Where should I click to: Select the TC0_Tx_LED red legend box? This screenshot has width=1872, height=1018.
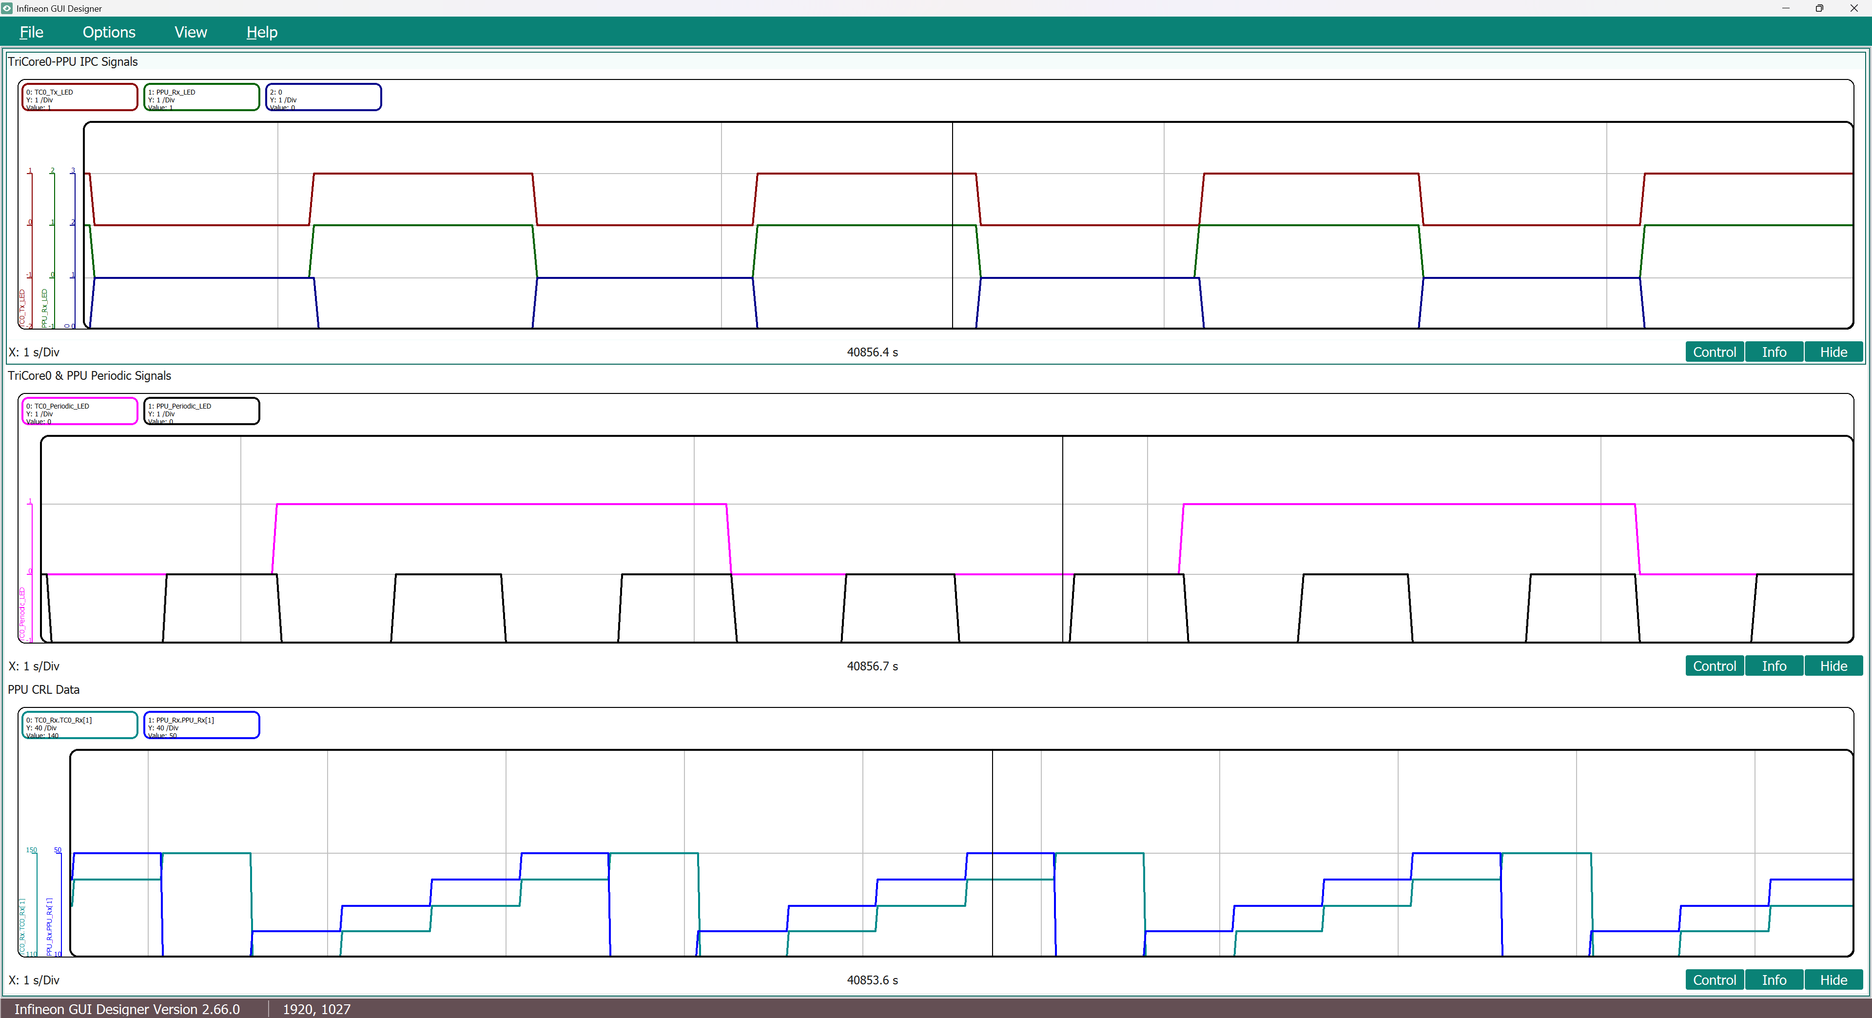tap(80, 98)
